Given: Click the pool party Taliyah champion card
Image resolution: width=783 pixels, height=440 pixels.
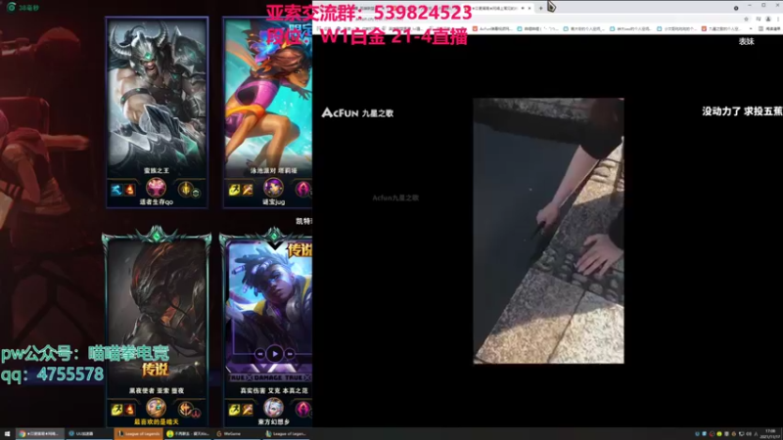Looking at the screenshot, I should tap(267, 112).
